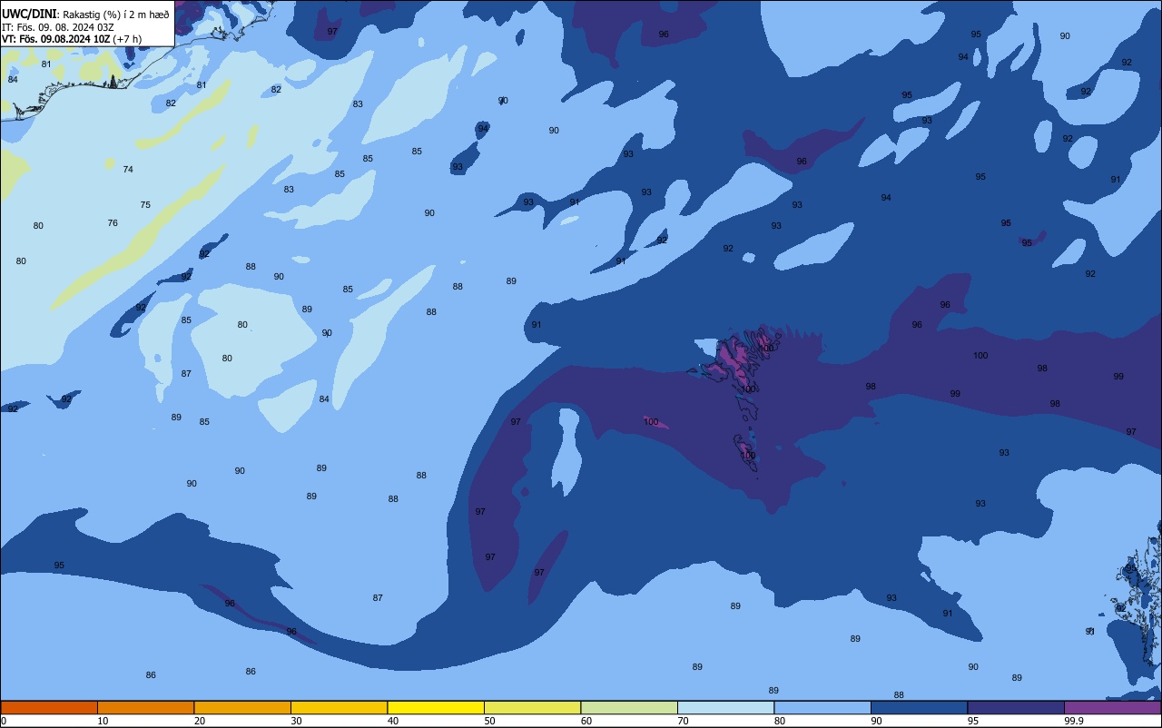
Task: Pick the 50–60 yellow-green legend swatch
Action: (x=532, y=707)
